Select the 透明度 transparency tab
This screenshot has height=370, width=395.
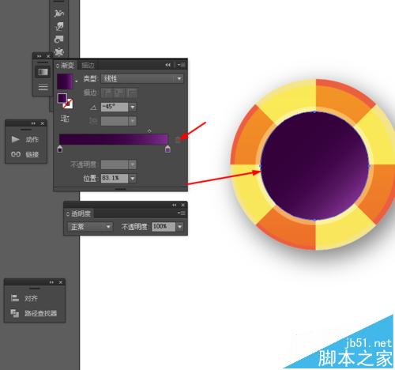81,213
